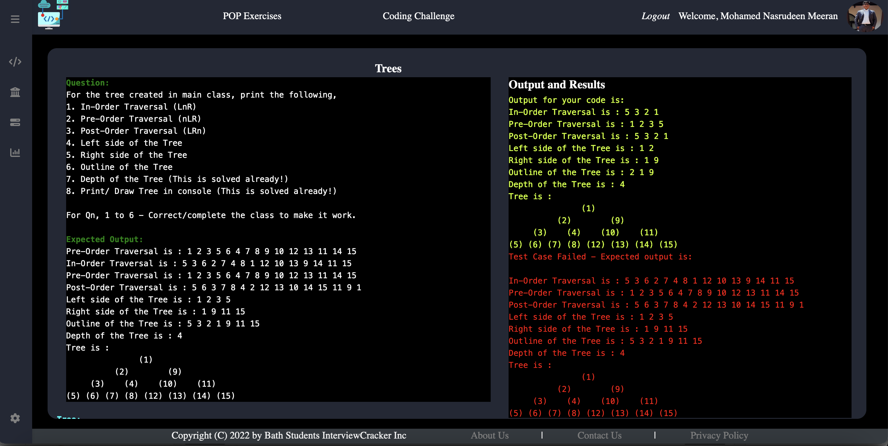Click '5. Right side of the Tree' line
This screenshot has width=888, height=446.
click(x=126, y=155)
